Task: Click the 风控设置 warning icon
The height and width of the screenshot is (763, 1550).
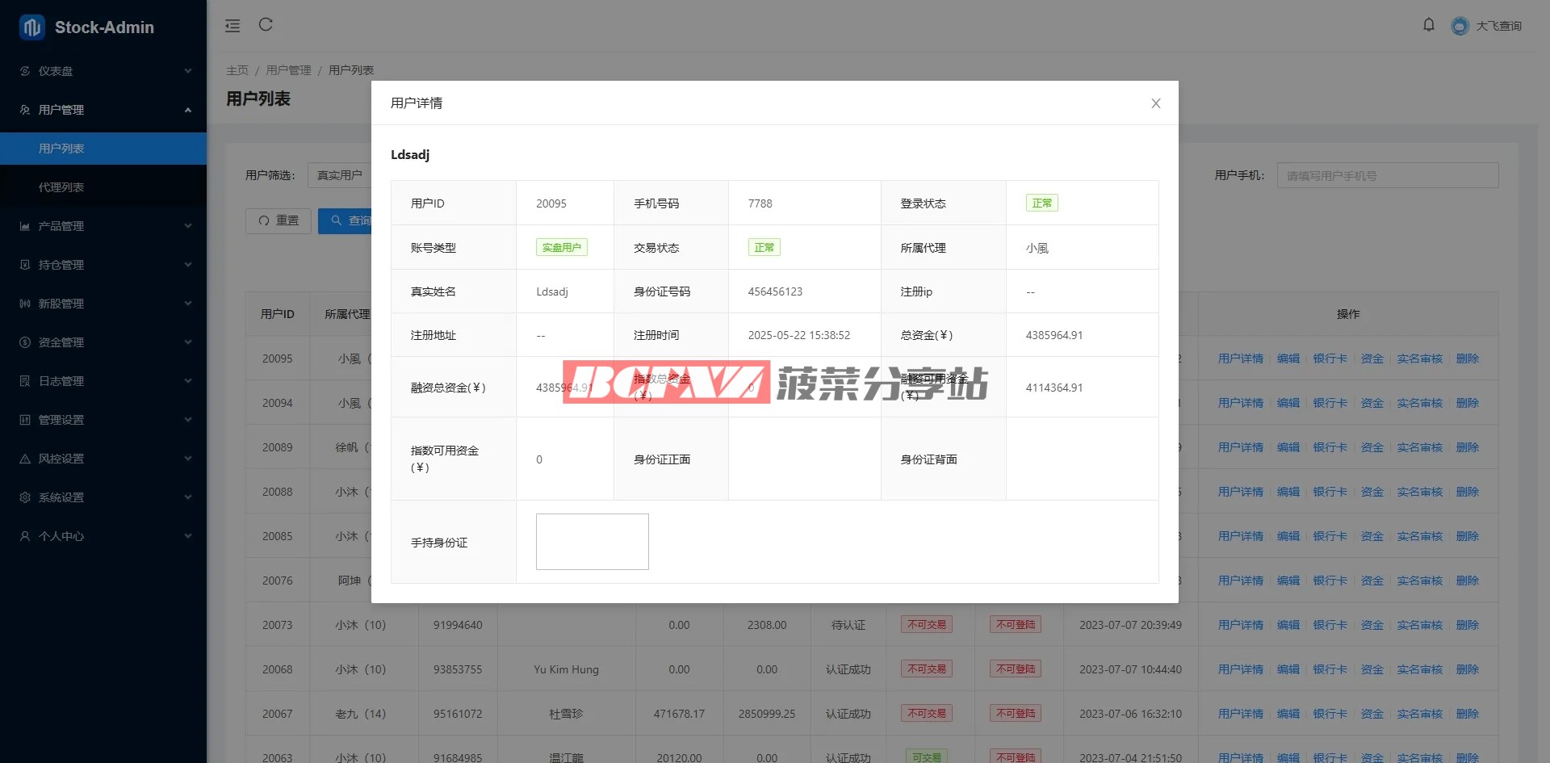Action: (25, 459)
